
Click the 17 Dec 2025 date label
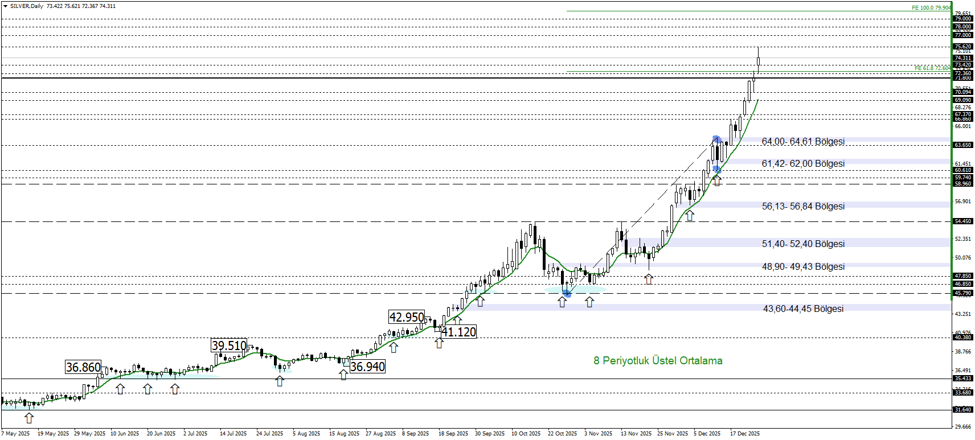pos(745,434)
